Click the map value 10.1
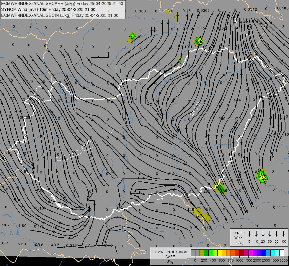 coord(23,208)
